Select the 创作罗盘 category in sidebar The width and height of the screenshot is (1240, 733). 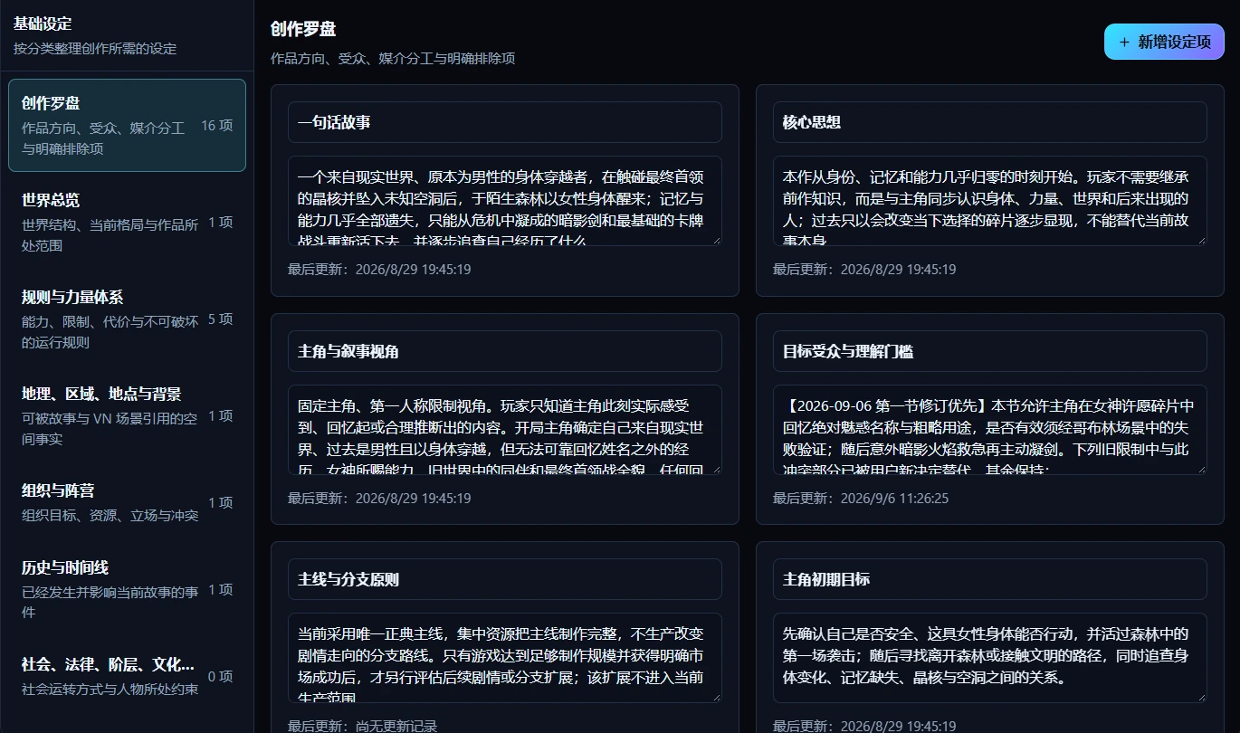pyautogui.click(x=127, y=126)
